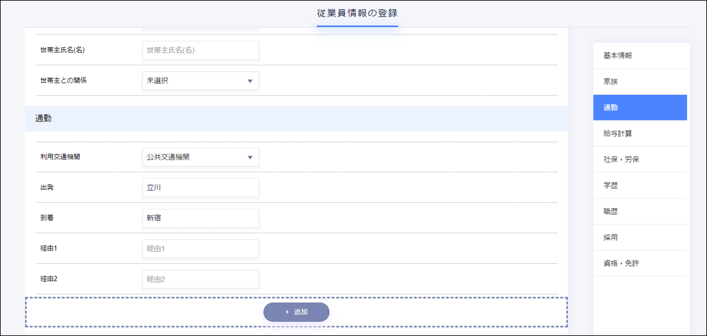Click the 利用交通機関 field label
The height and width of the screenshot is (336, 707).
60,157
